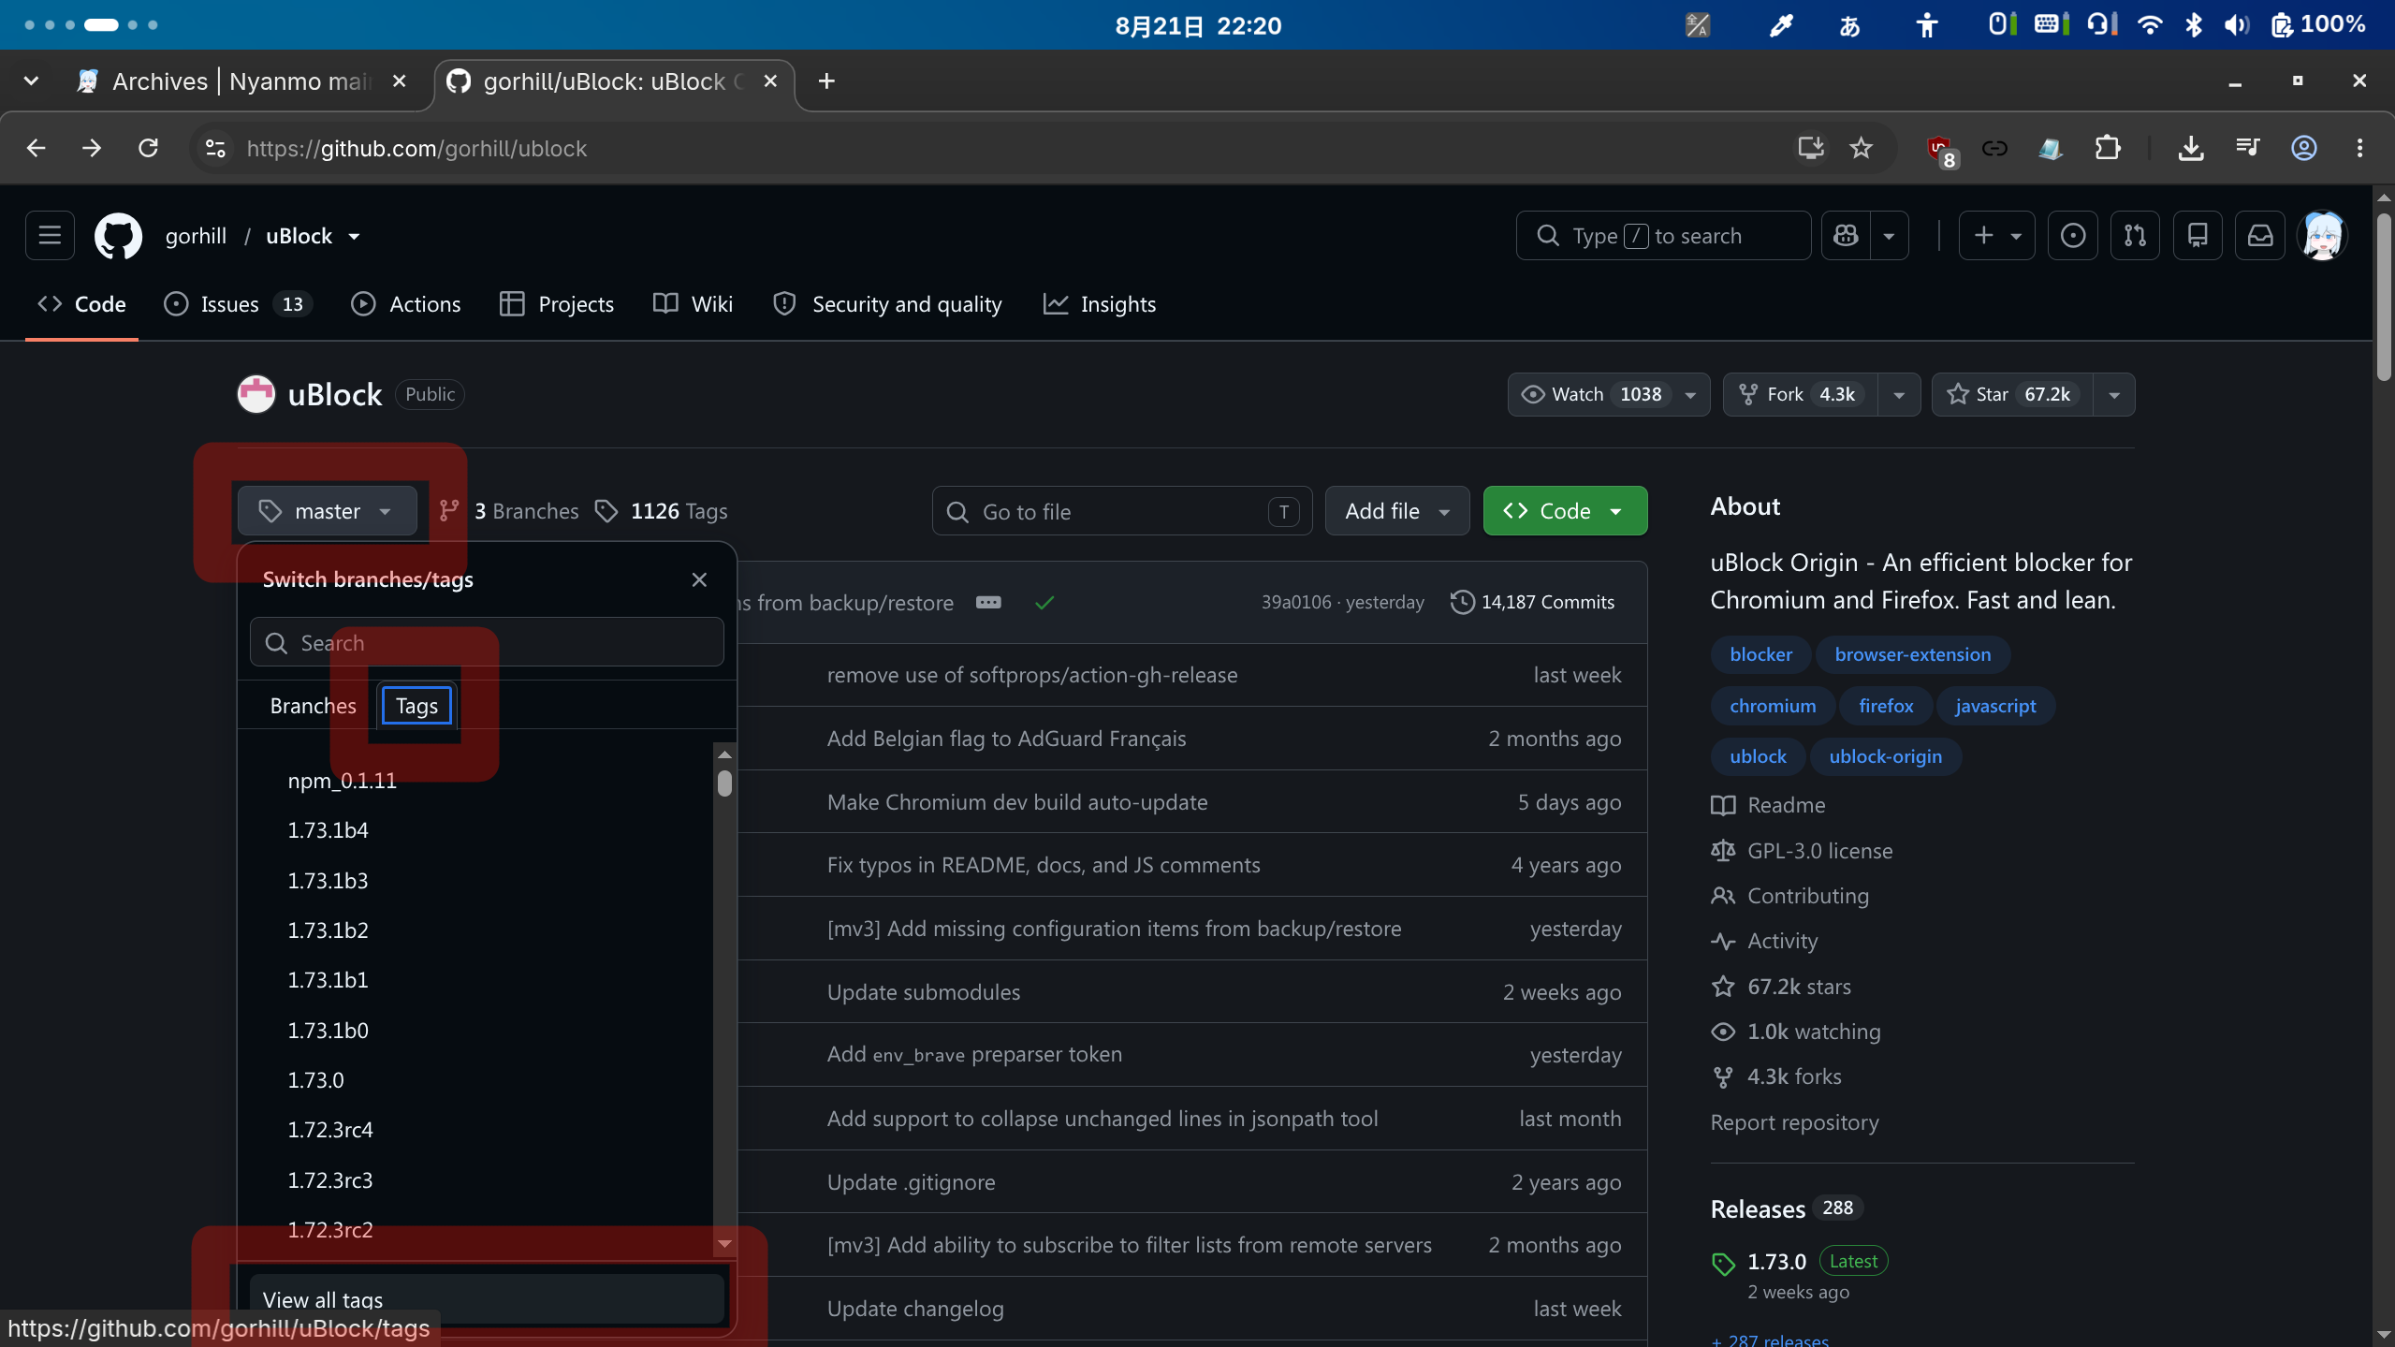Open the Insights tab
Image resolution: width=2395 pixels, height=1347 pixels.
click(x=1100, y=304)
